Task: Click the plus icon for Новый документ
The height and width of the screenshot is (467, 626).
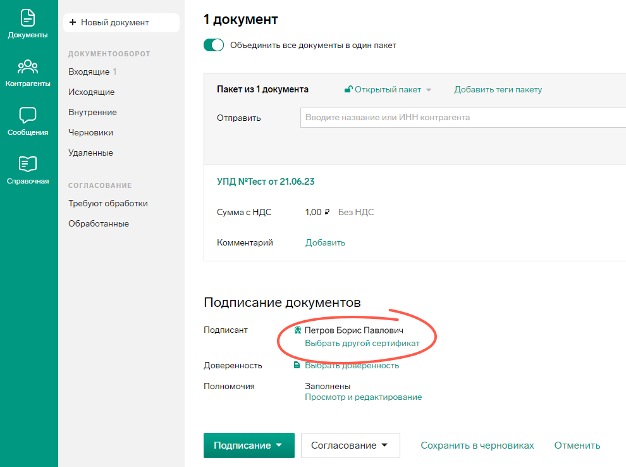Action: [73, 22]
